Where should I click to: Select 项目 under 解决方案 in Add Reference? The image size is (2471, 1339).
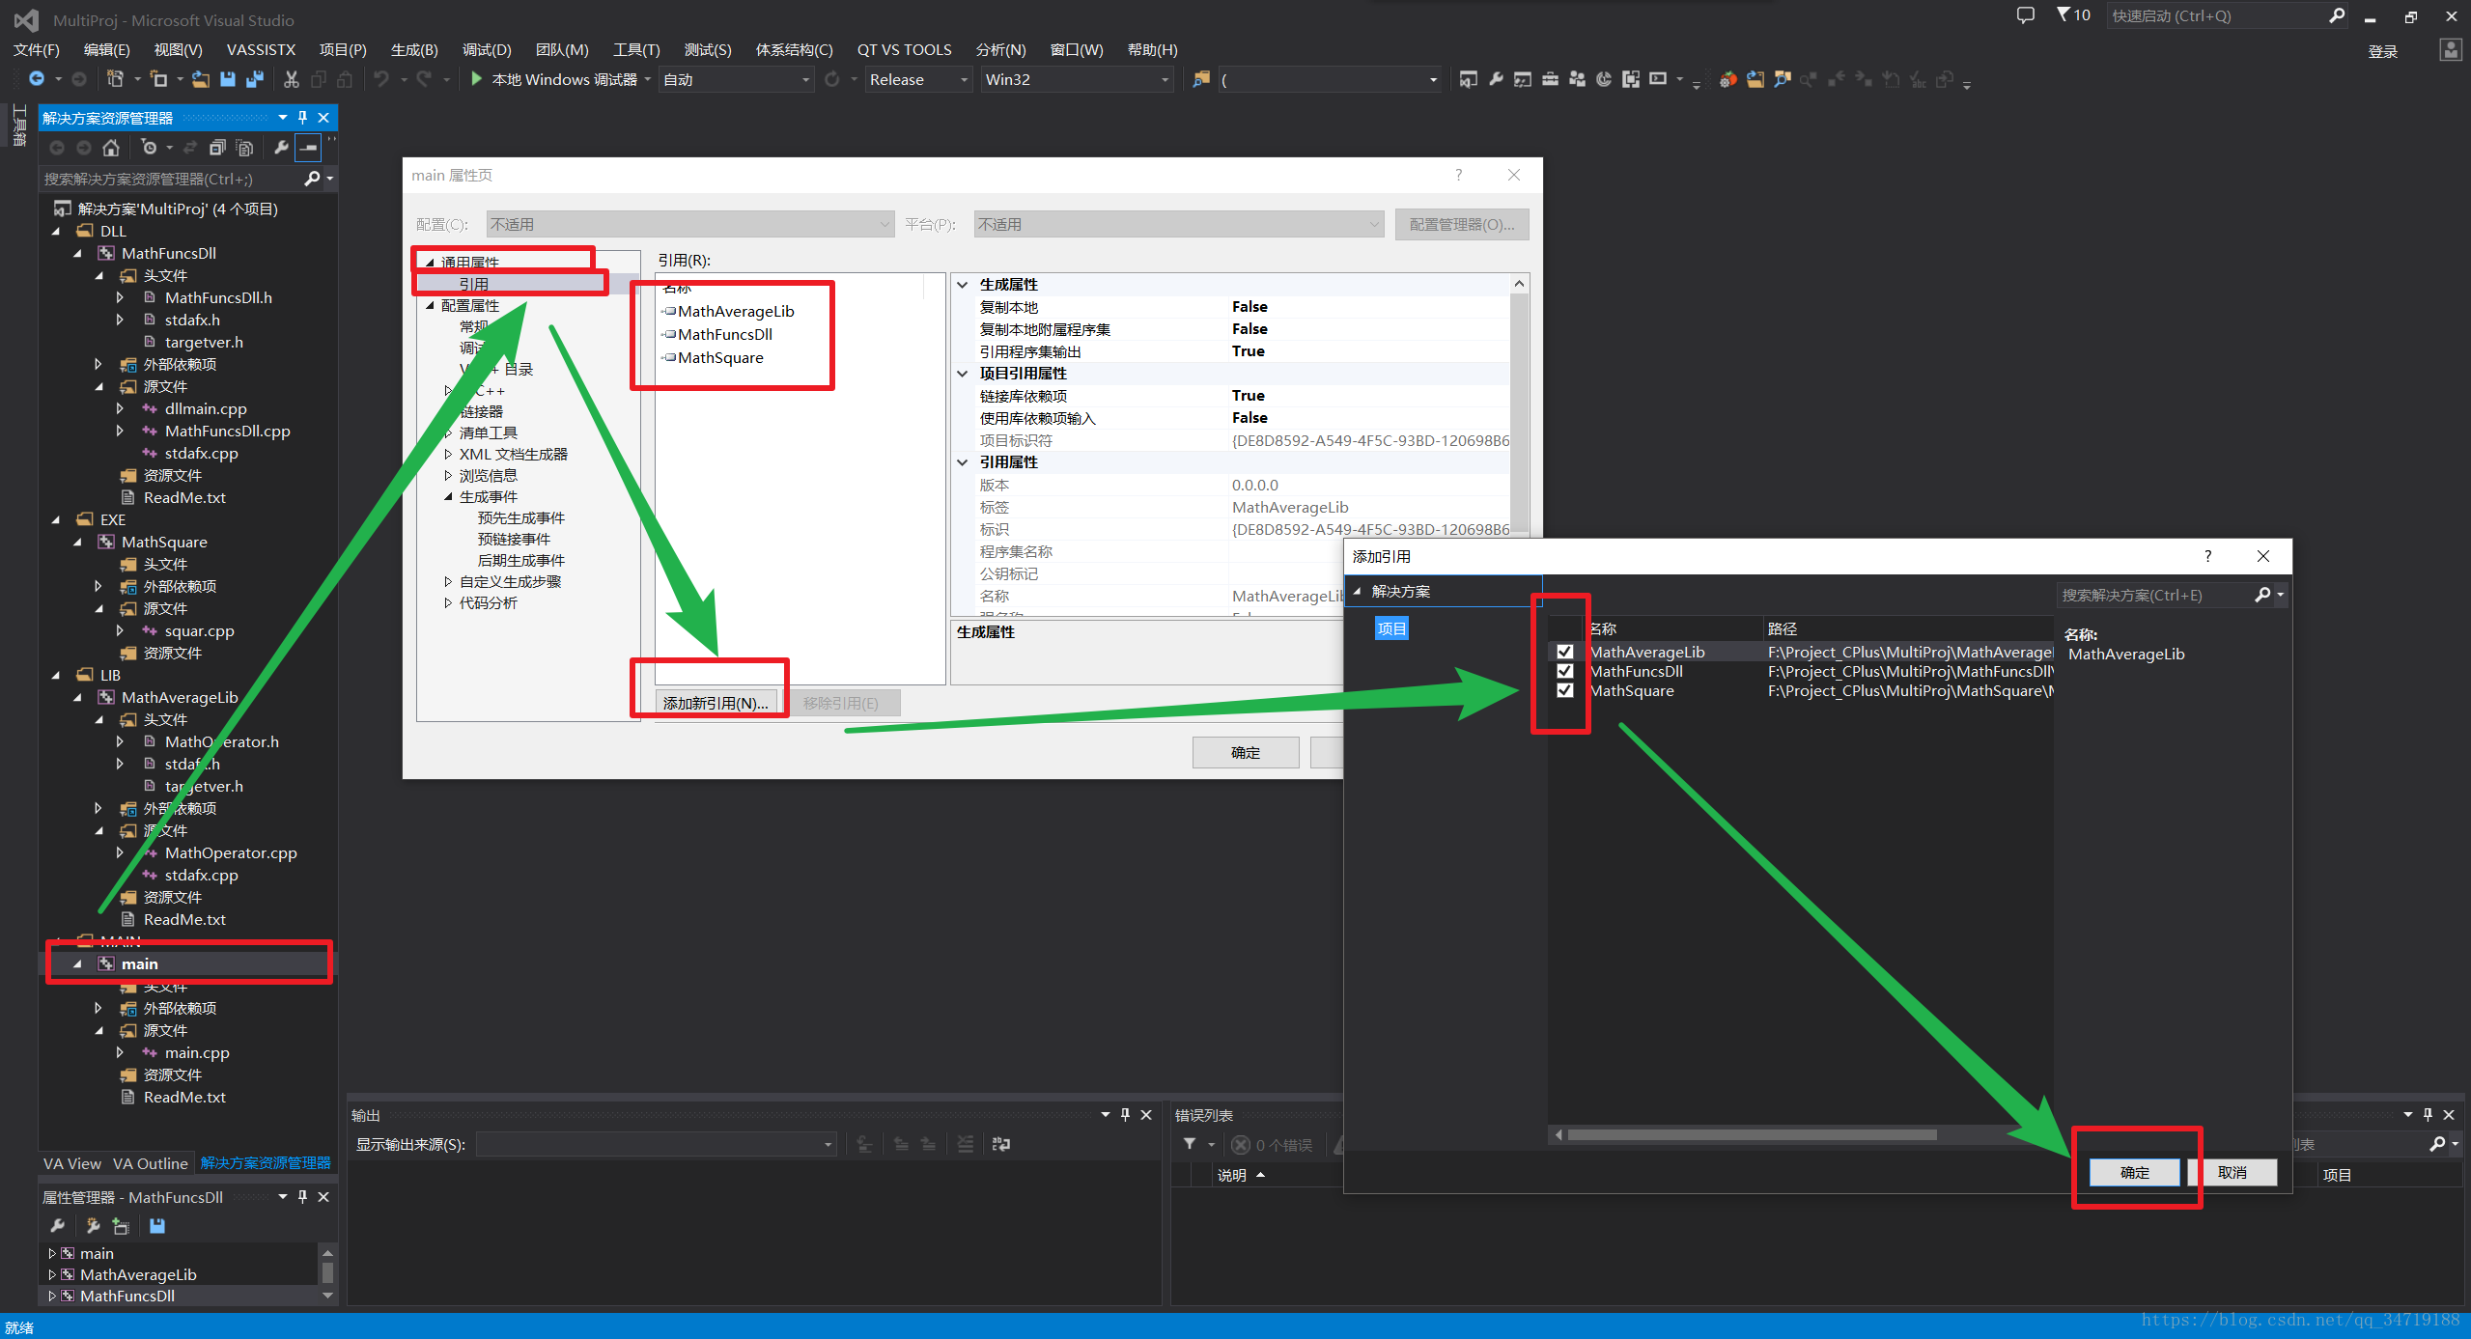point(1391,628)
